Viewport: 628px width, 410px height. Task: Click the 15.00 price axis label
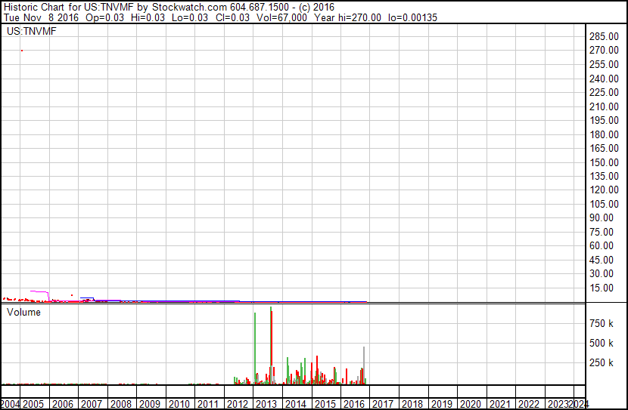point(602,288)
